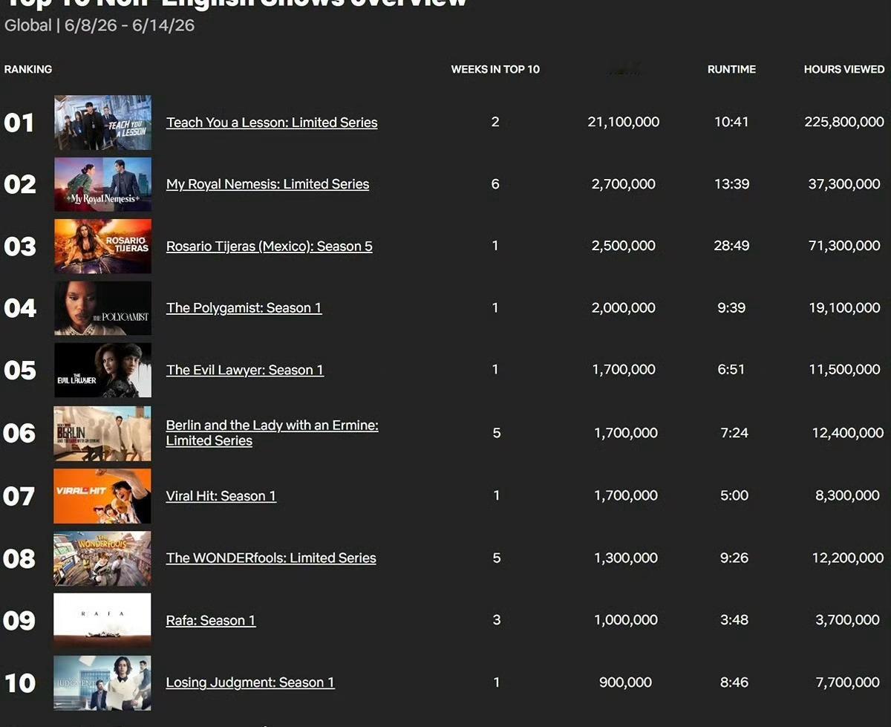891x727 pixels.
Task: Open My Royal Nemesis: Limited Series link
Action: coord(267,184)
